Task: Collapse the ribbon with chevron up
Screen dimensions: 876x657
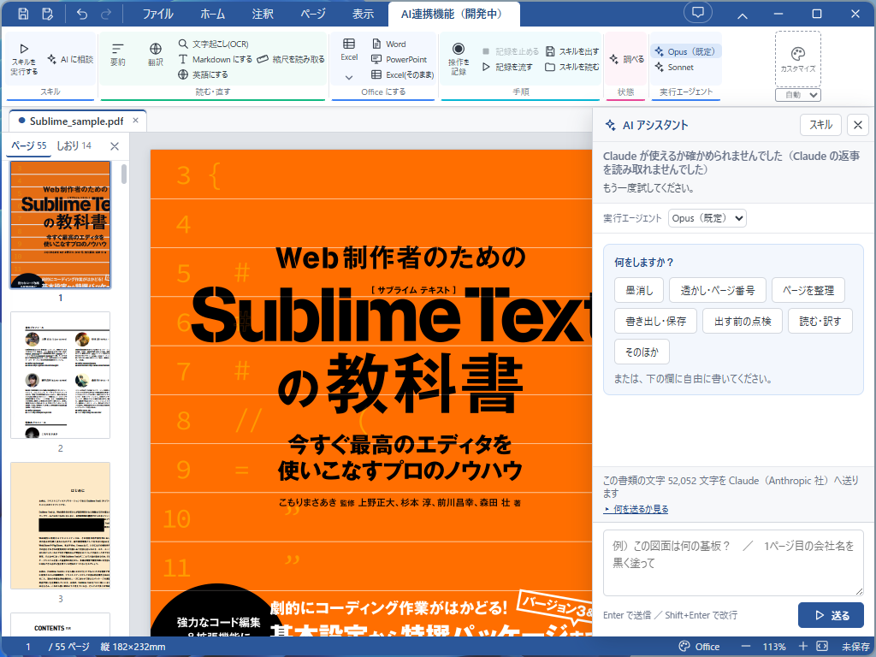Action: (x=742, y=15)
